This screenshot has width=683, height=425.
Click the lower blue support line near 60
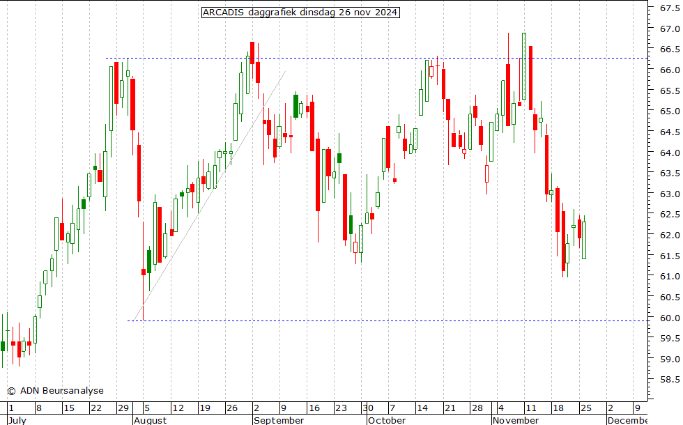click(x=387, y=321)
